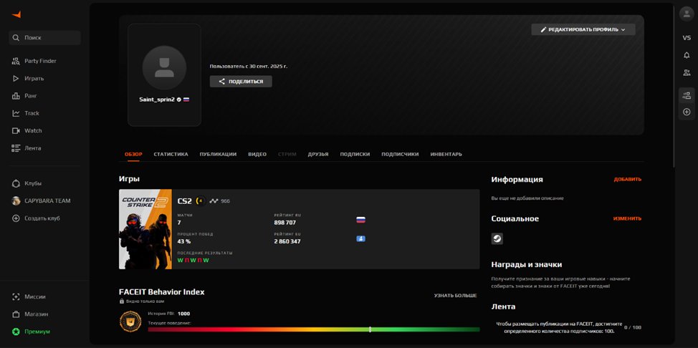Click the plus circle icon in right sidebar
Image resolution: width=698 pixels, height=348 pixels.
[687, 112]
